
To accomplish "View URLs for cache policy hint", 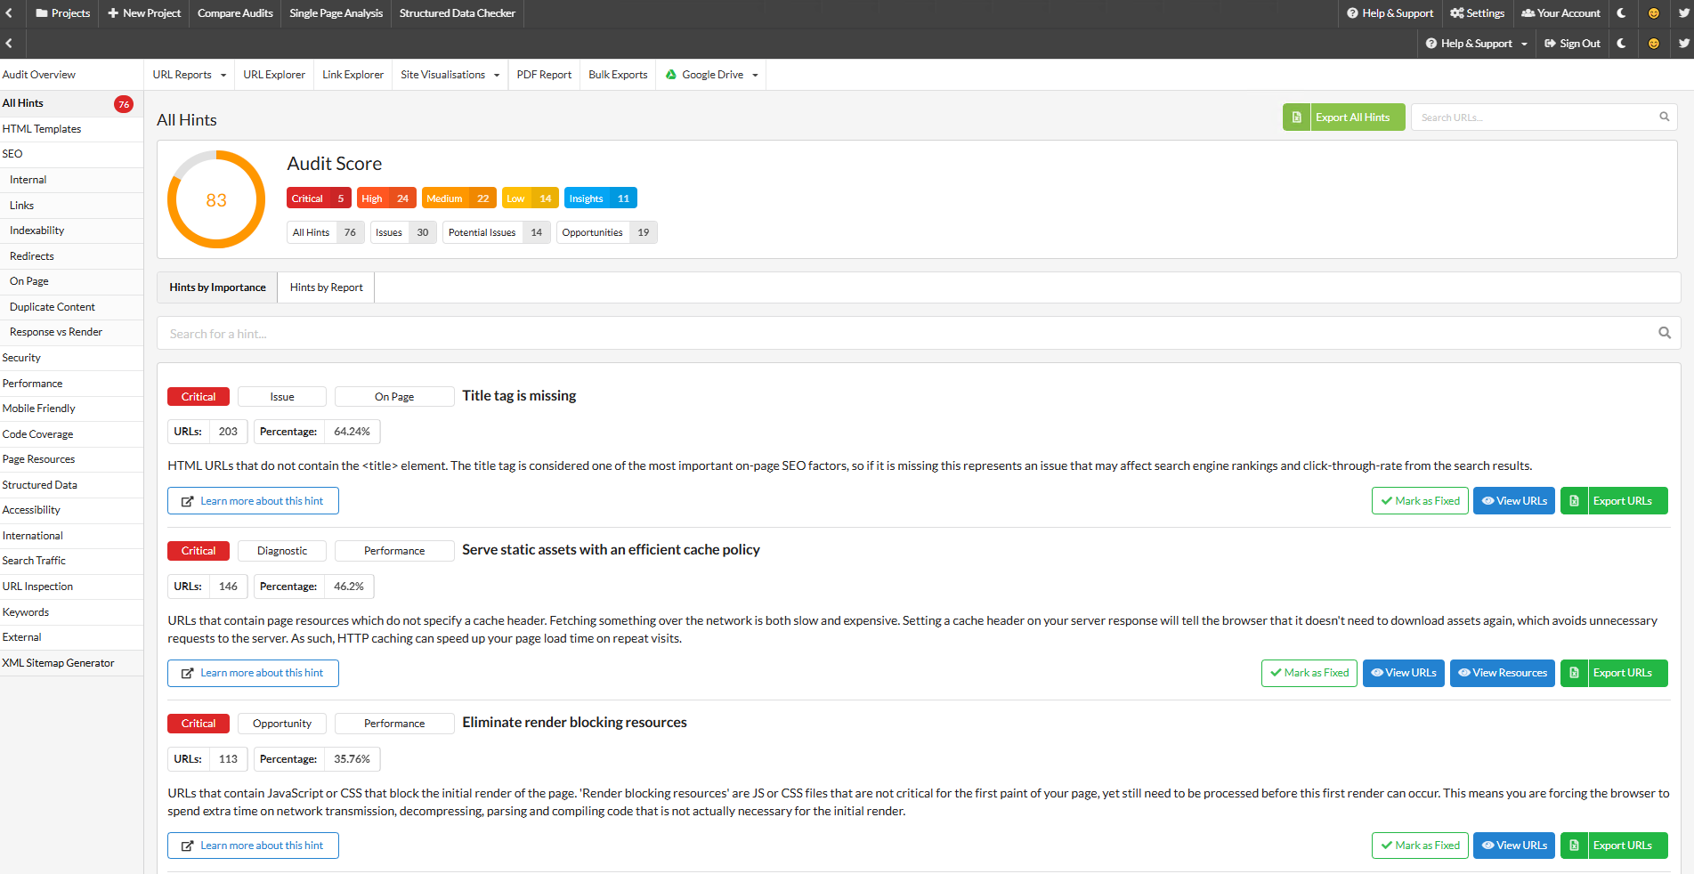I will [x=1404, y=673].
